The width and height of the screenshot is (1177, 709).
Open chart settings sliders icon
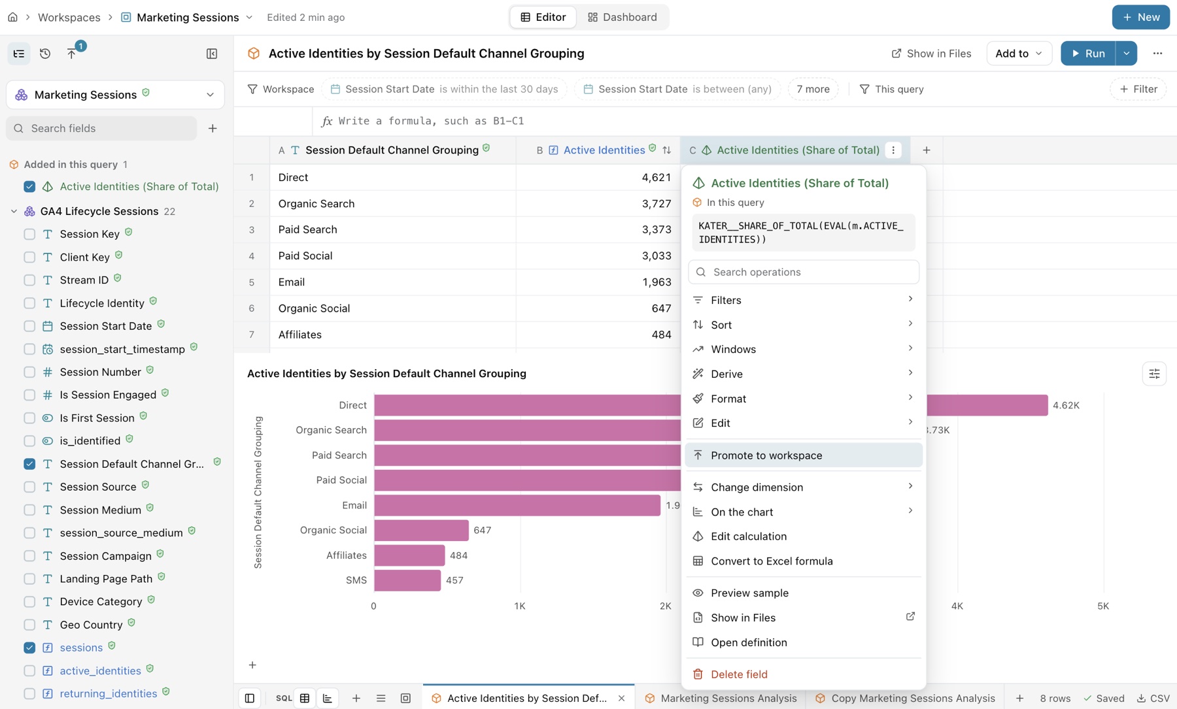tap(1154, 374)
